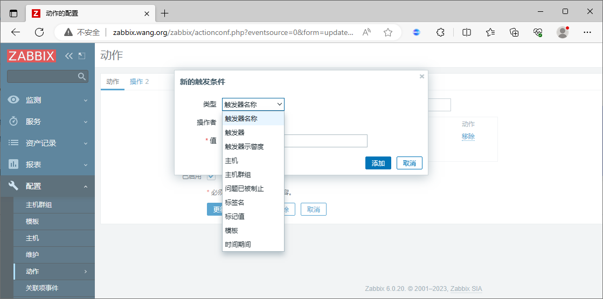Open the collections icon
This screenshot has height=299, width=603.
point(514,32)
